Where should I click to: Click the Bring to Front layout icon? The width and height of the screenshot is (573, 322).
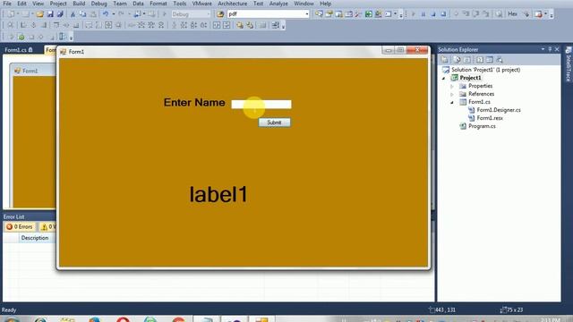pyautogui.click(x=240, y=25)
